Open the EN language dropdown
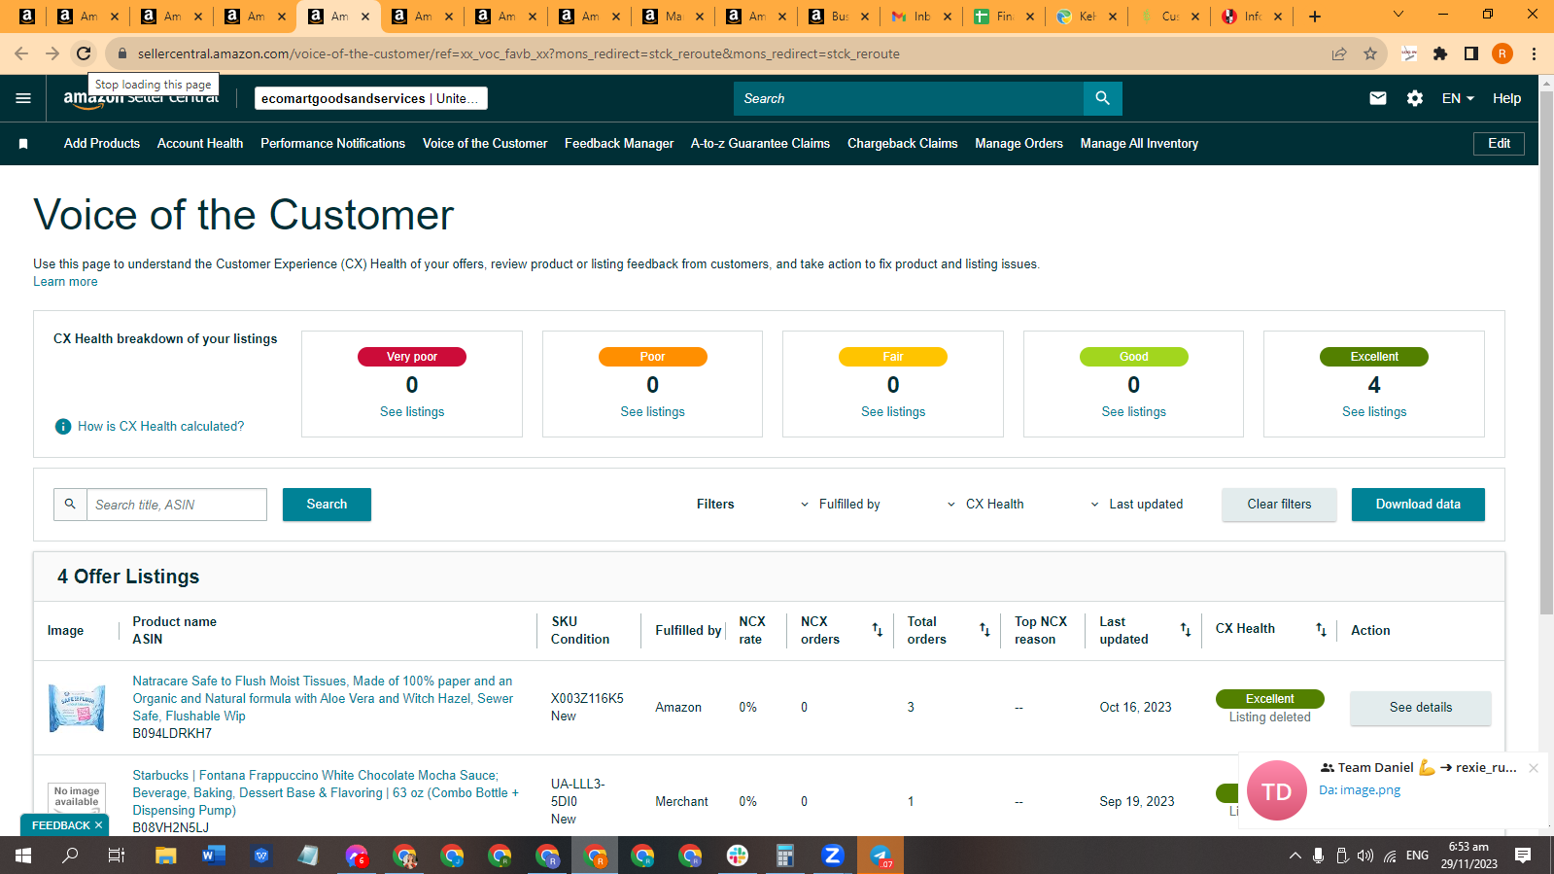Viewport: 1554px width, 874px height. pos(1458,98)
